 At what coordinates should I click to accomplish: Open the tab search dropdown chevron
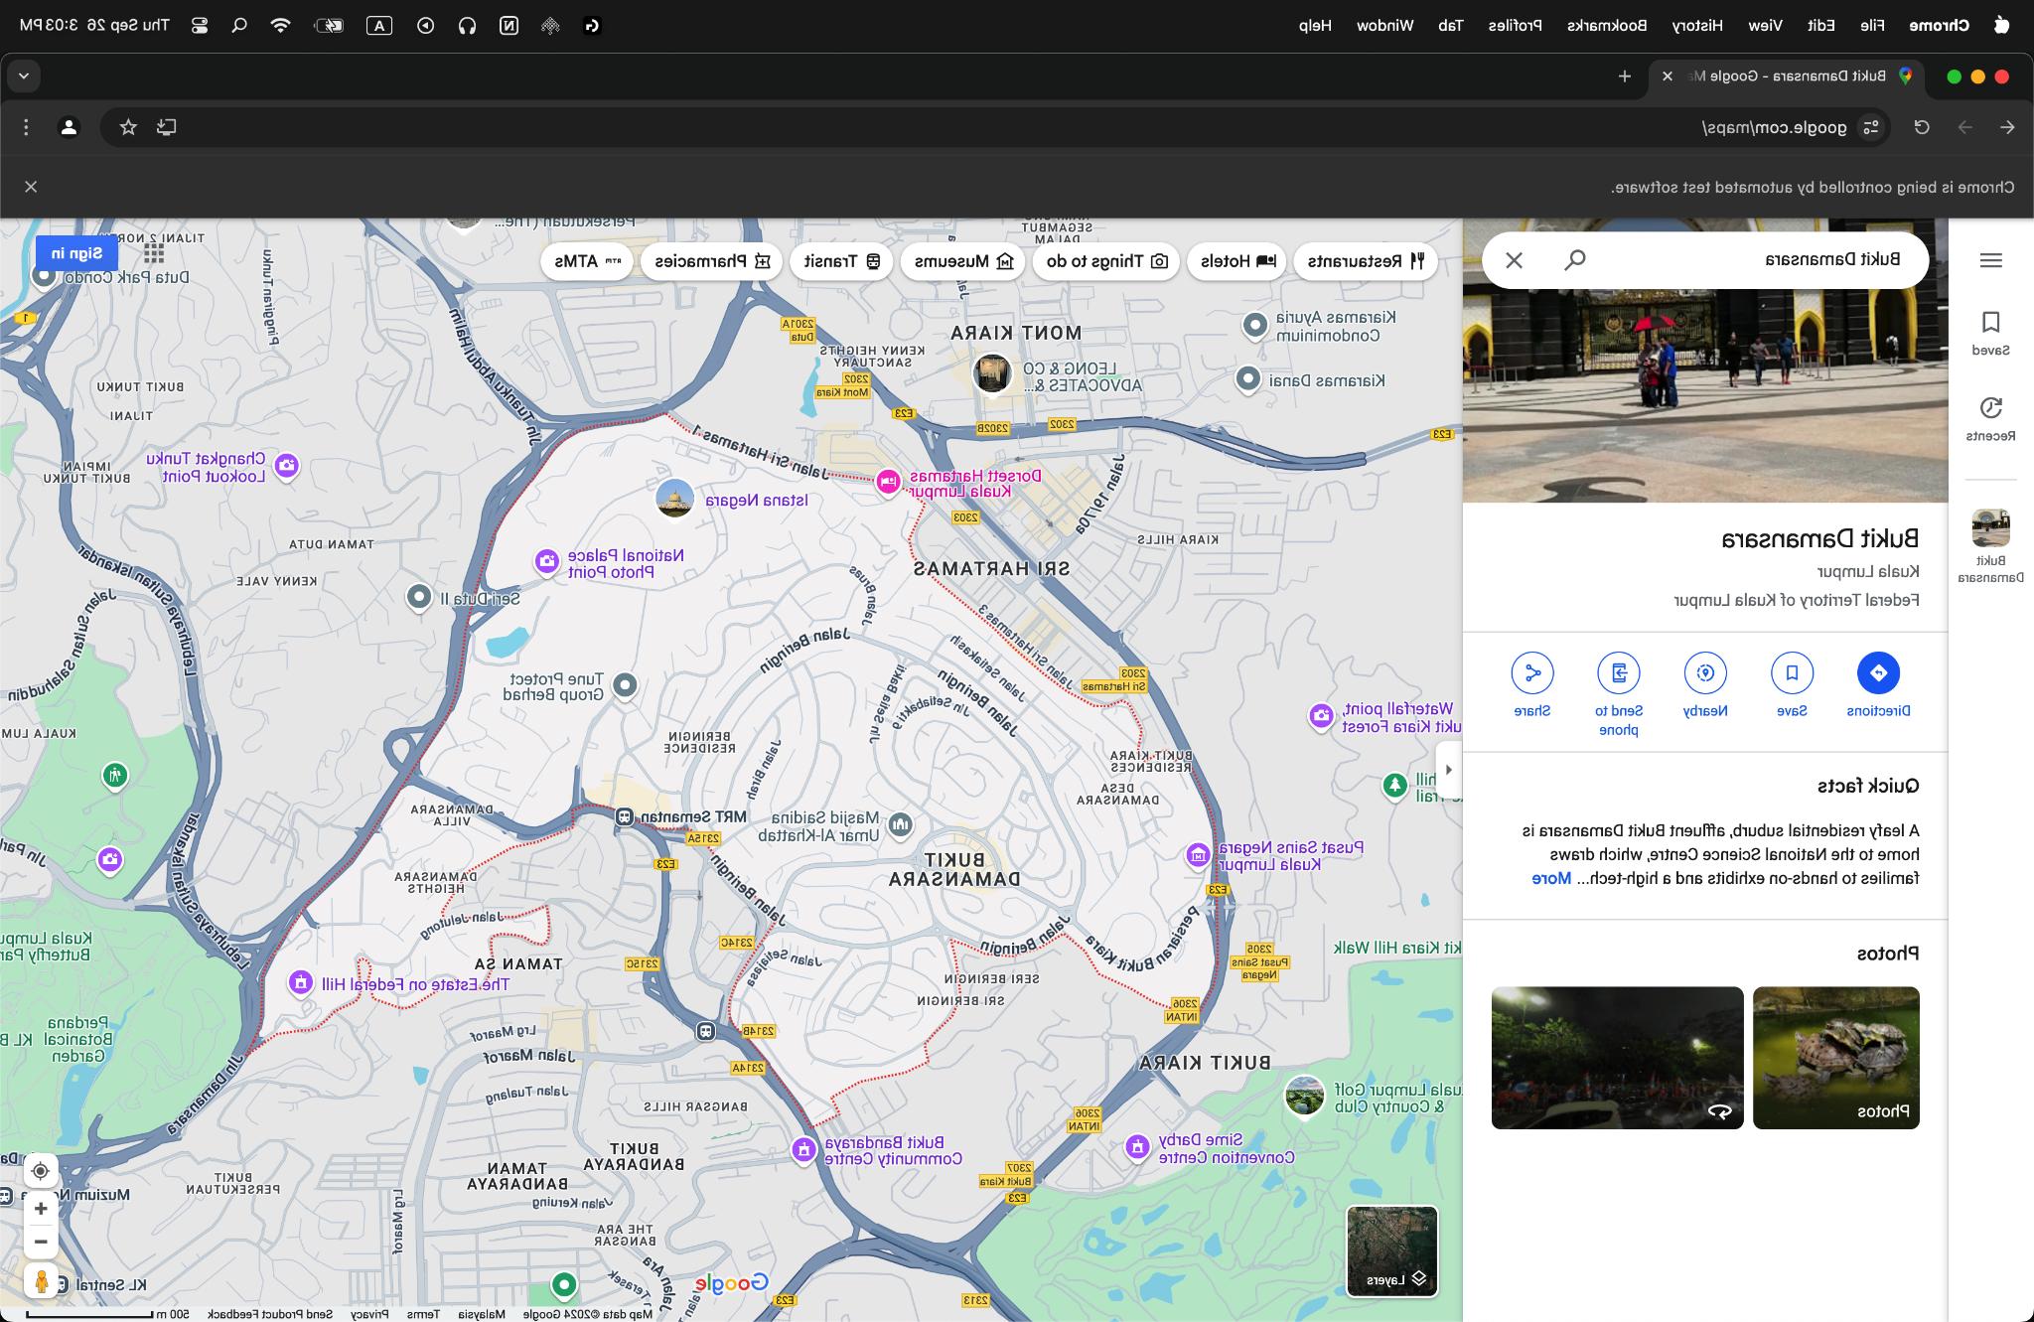pyautogui.click(x=24, y=76)
